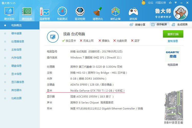Click the 英特尔 6 Series Chipset sound card value
Screen dimensions: 192x128
point(92,102)
